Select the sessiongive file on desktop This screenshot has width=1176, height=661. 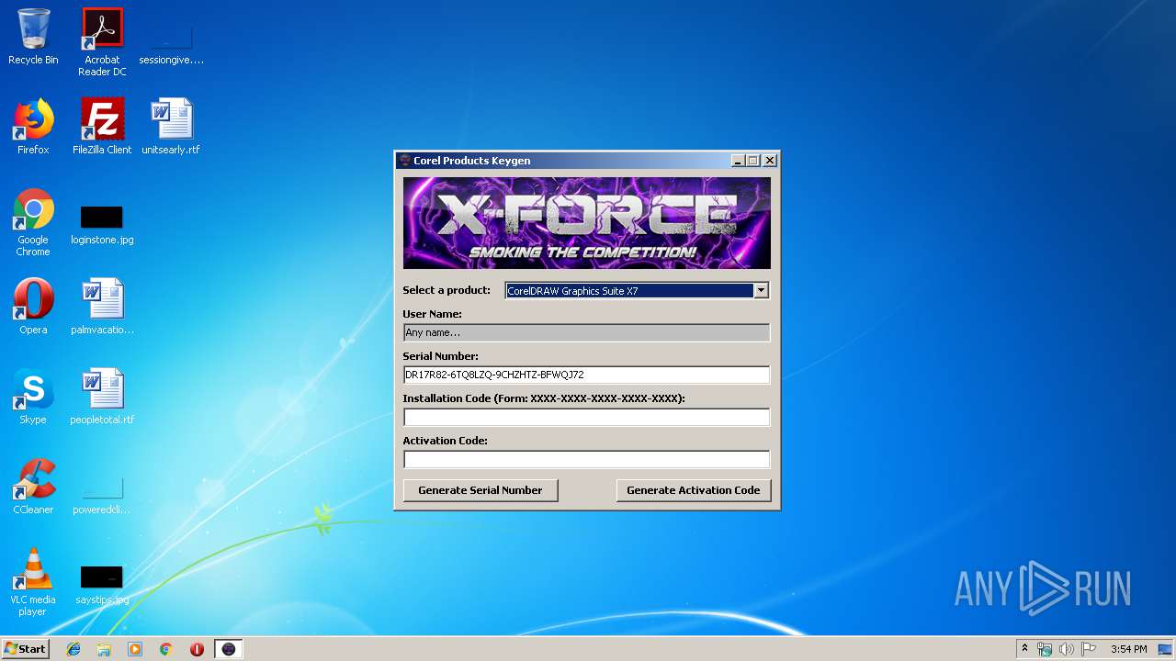[x=171, y=42]
